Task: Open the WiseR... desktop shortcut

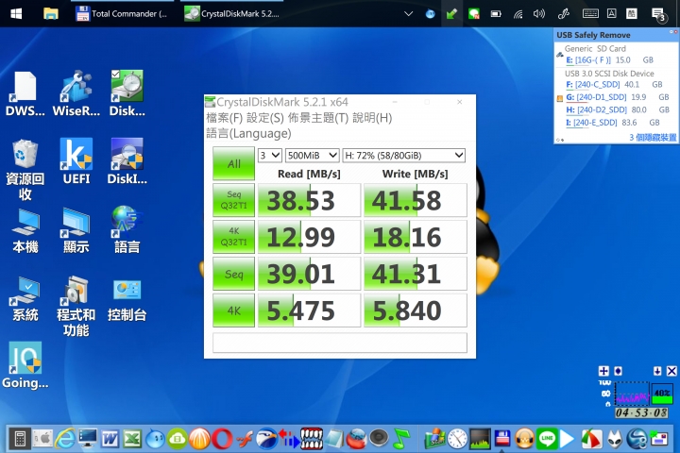Action: pyautogui.click(x=76, y=93)
